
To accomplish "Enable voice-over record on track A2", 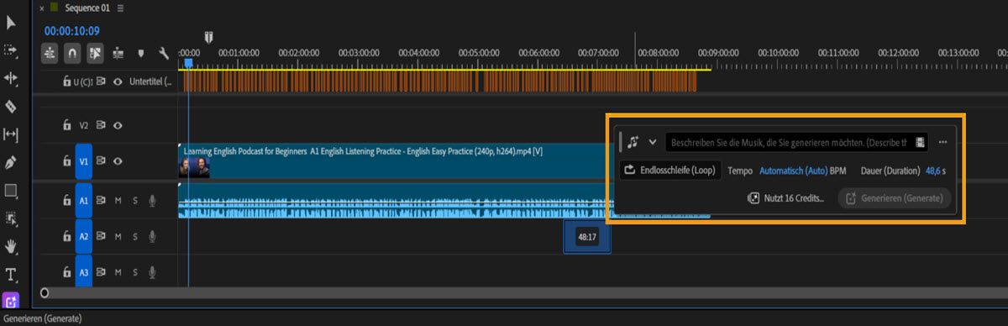I will coord(152,237).
